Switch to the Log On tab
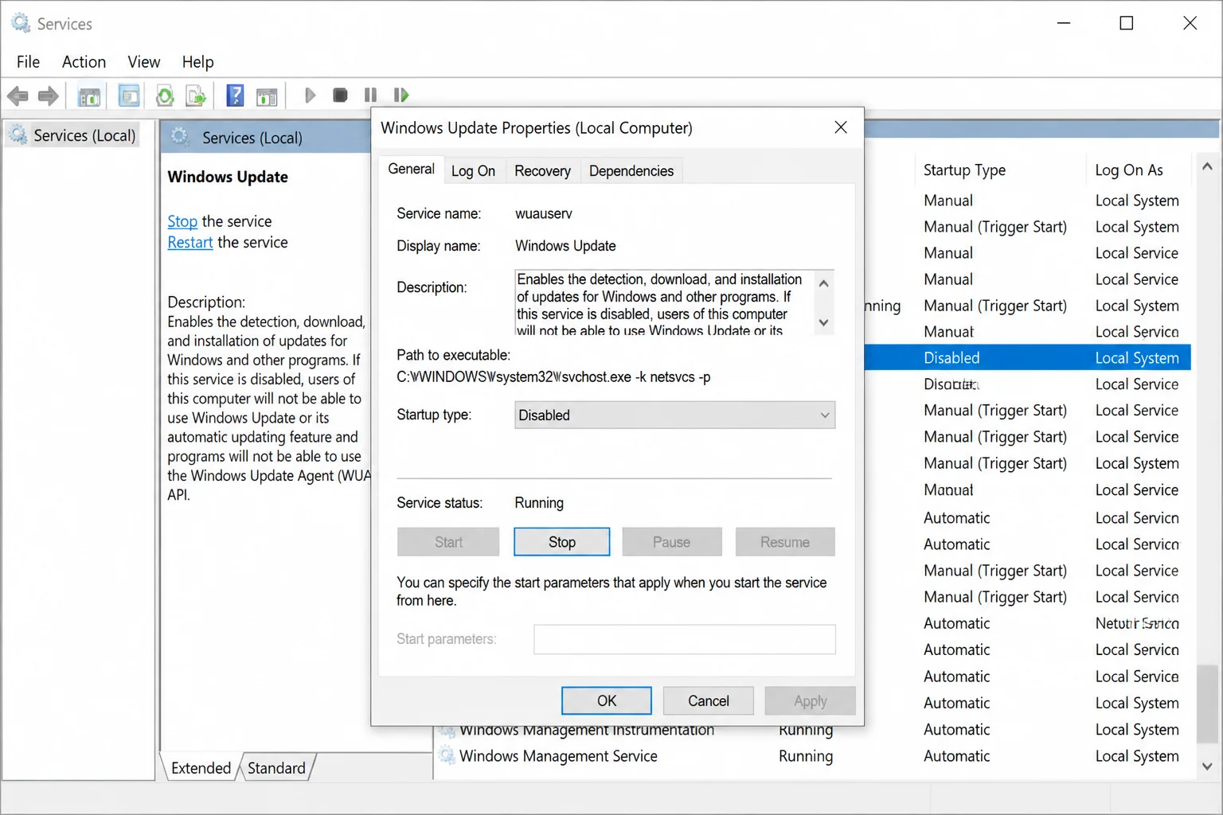This screenshot has height=815, width=1223. click(x=473, y=171)
